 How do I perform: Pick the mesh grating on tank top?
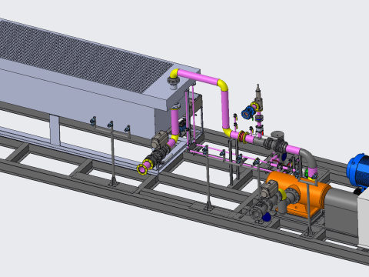click(82, 55)
